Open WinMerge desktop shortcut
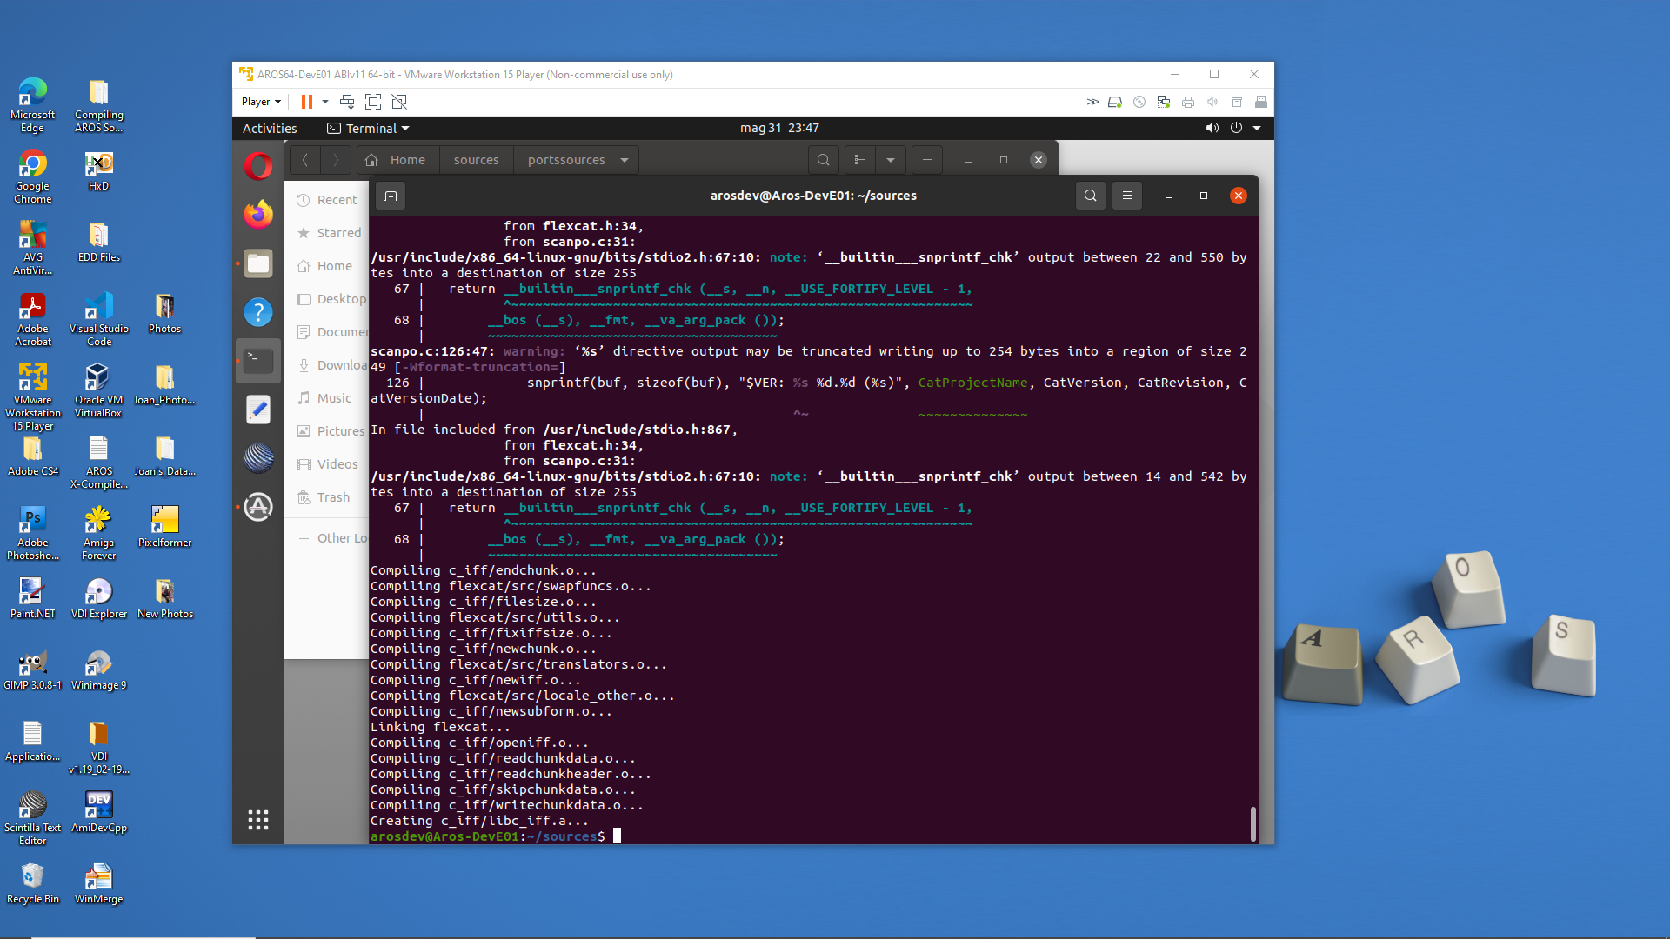Viewport: 1670px width, 939px height. tap(99, 883)
